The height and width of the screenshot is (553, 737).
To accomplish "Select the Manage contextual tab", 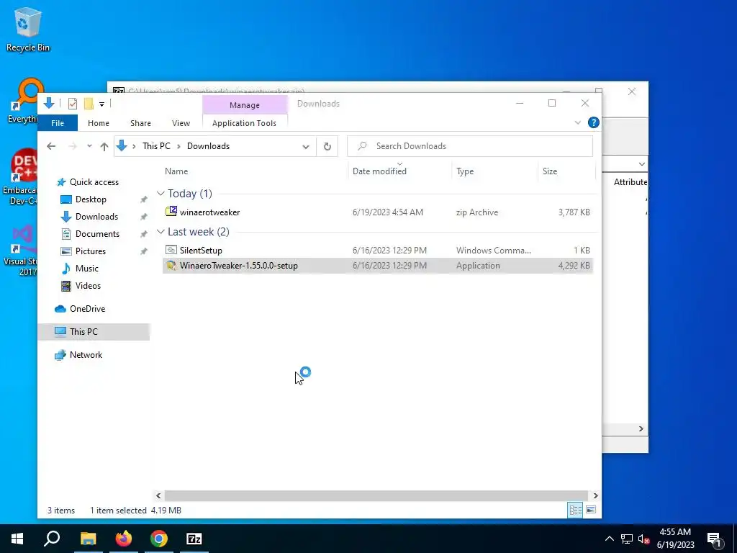I will click(x=245, y=105).
